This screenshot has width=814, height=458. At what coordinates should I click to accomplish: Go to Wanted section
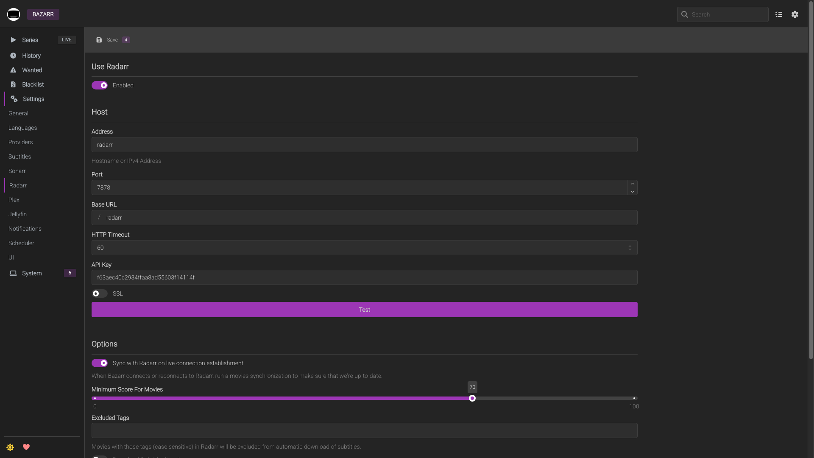click(x=32, y=70)
